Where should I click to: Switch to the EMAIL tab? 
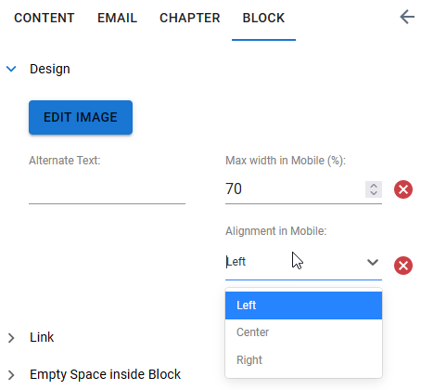(117, 18)
